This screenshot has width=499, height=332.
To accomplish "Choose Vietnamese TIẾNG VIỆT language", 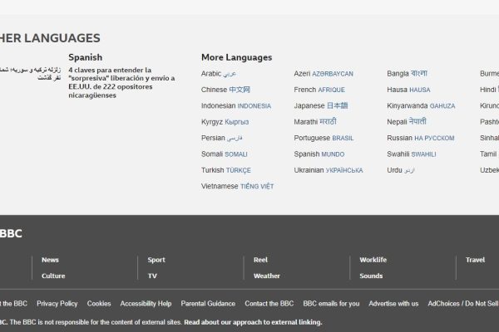I will pos(237,186).
